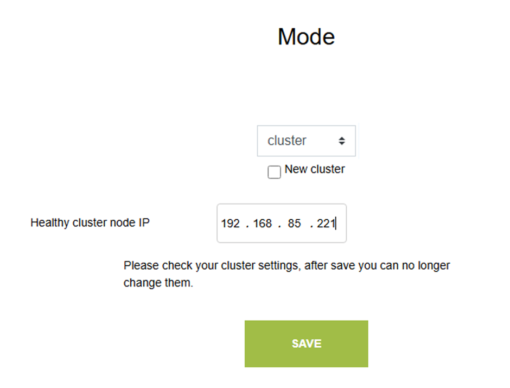Place cursor in the last octet 221
Screen dimensions: 510x388
[x=326, y=224]
